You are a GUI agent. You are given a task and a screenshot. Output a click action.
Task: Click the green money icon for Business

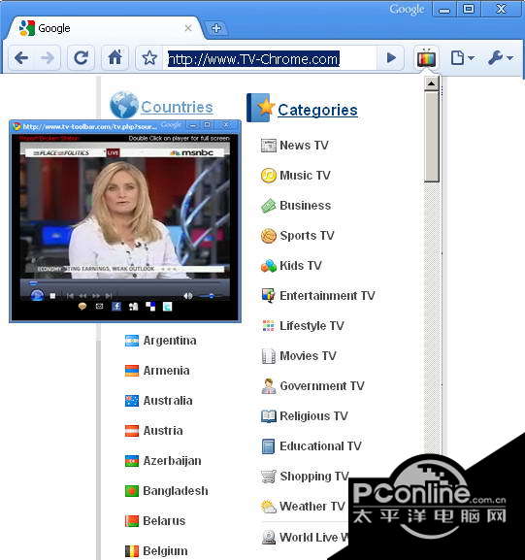tap(268, 206)
